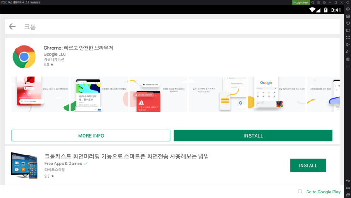Viewport: 351px width, 198px height.
Task: Open the keyboard mapping sidebar icon
Action: 348,16
